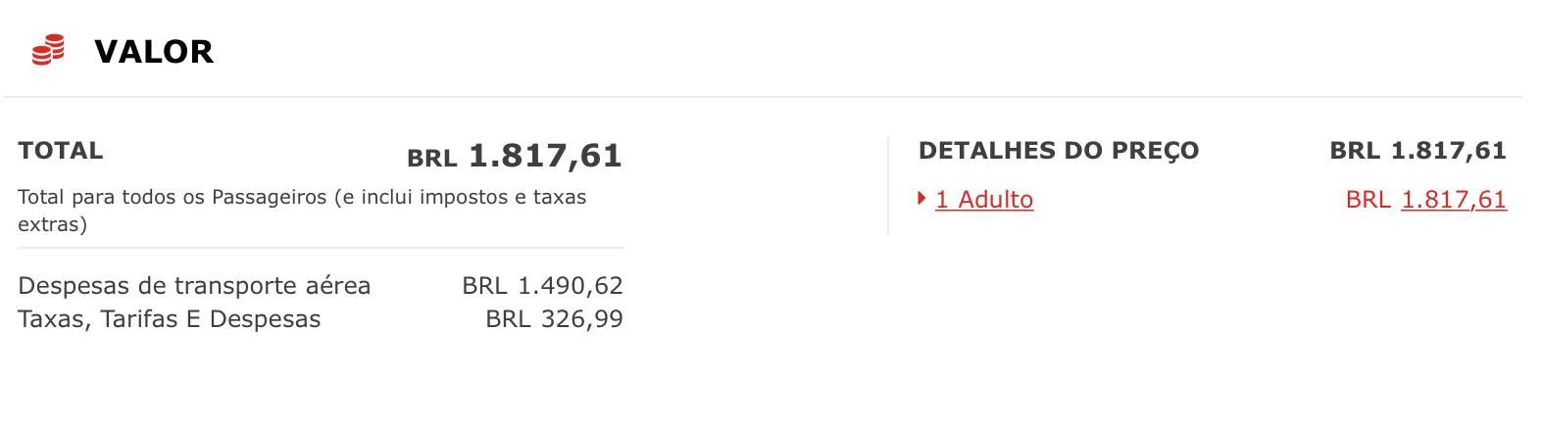Click the red BRL label before adult price
The height and width of the screenshot is (427, 1541).
pos(1367,200)
